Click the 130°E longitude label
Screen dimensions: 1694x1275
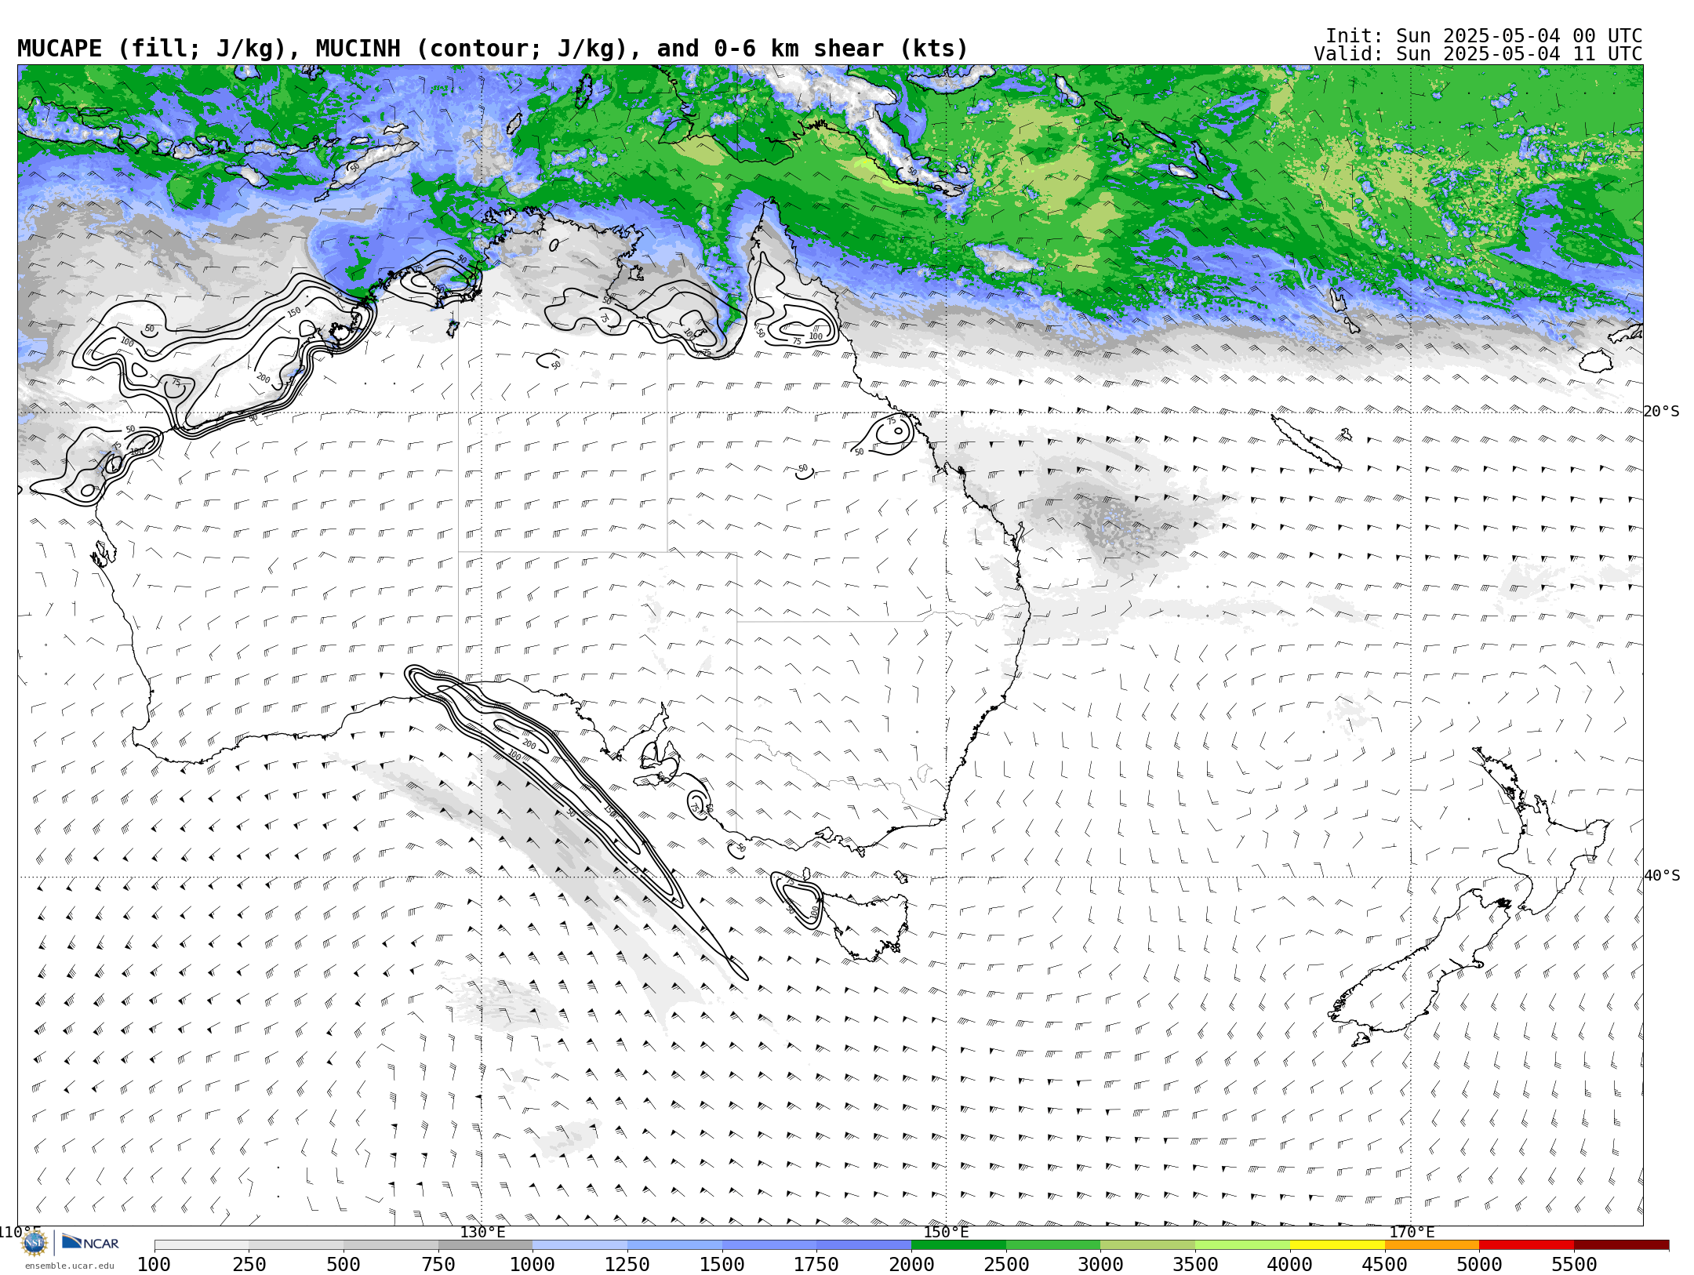click(482, 1232)
